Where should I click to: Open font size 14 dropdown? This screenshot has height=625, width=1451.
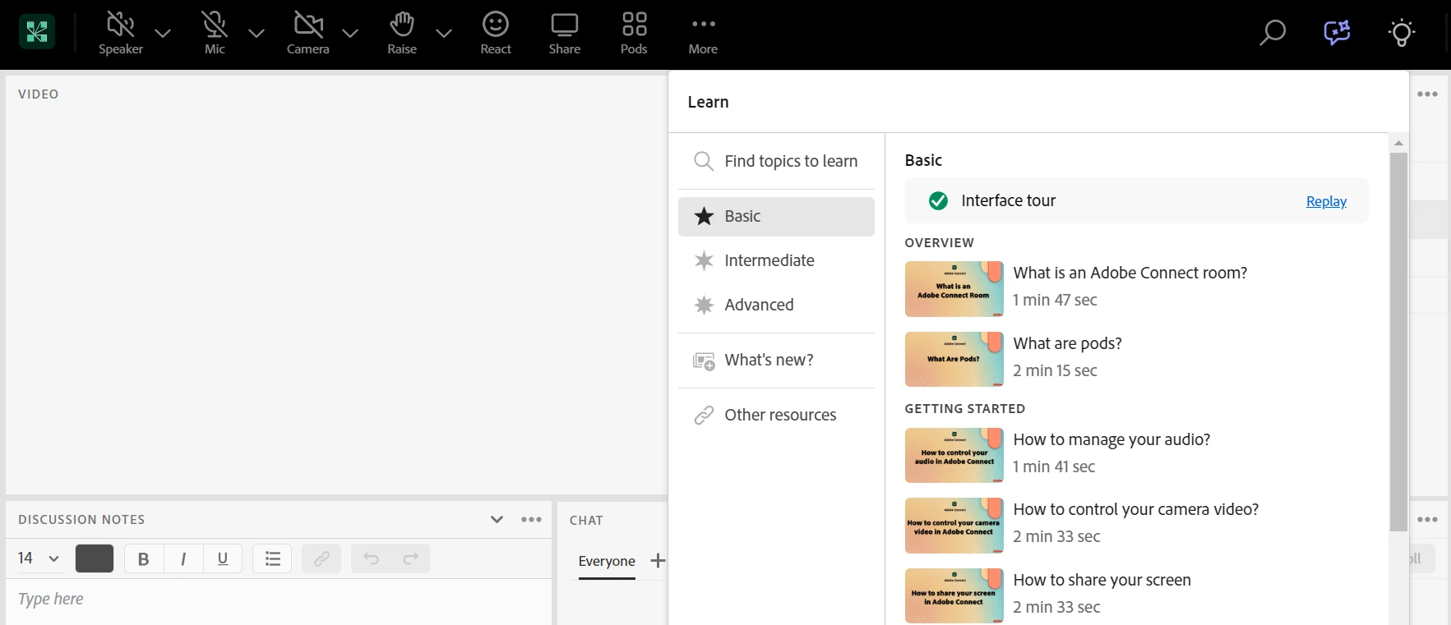click(39, 558)
